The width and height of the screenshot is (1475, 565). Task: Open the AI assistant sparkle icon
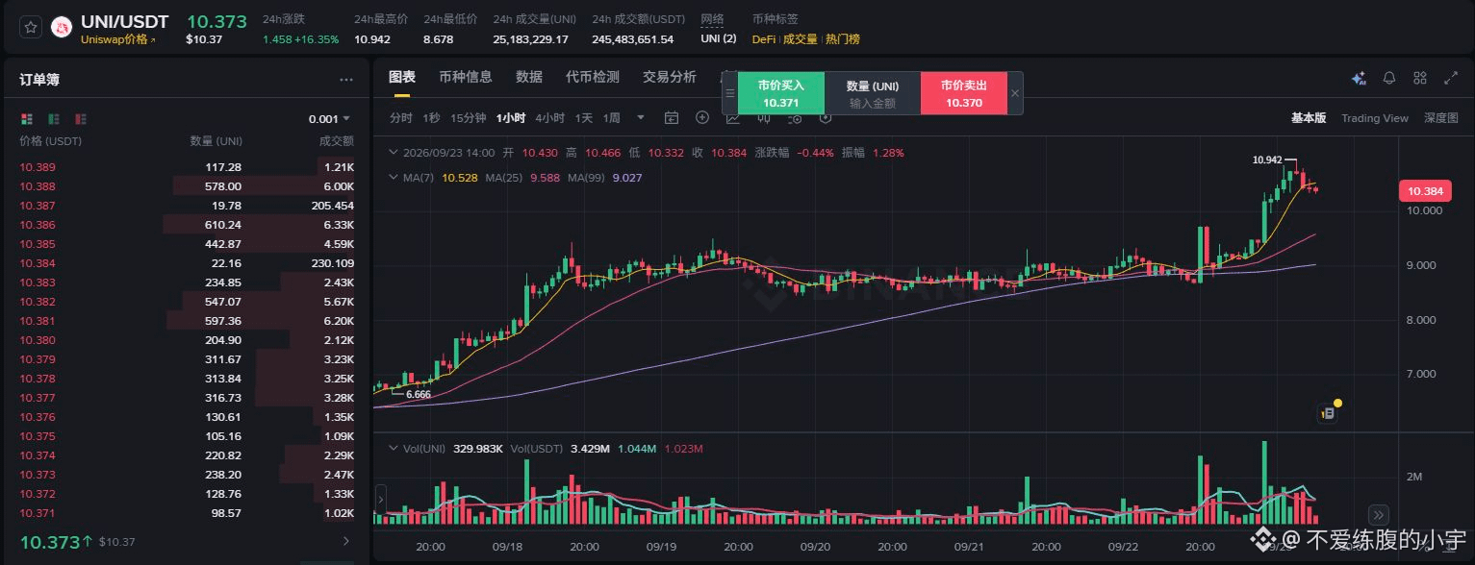pos(1359,78)
